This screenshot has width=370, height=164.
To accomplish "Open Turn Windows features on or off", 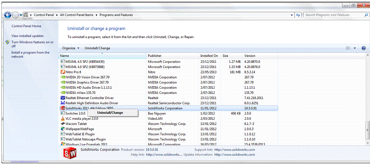I will click(33, 44).
